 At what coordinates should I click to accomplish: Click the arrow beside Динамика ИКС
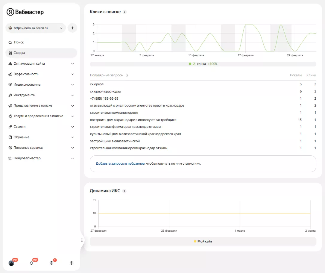pos(124,191)
